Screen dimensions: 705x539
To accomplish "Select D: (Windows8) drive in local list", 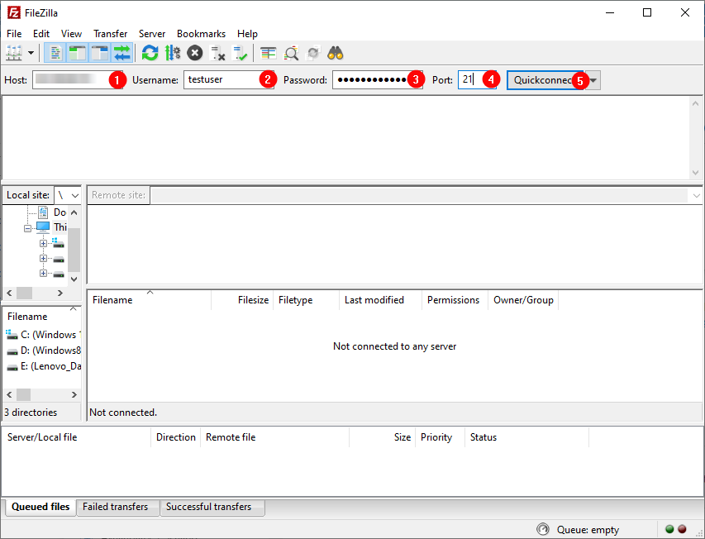I will (x=43, y=351).
